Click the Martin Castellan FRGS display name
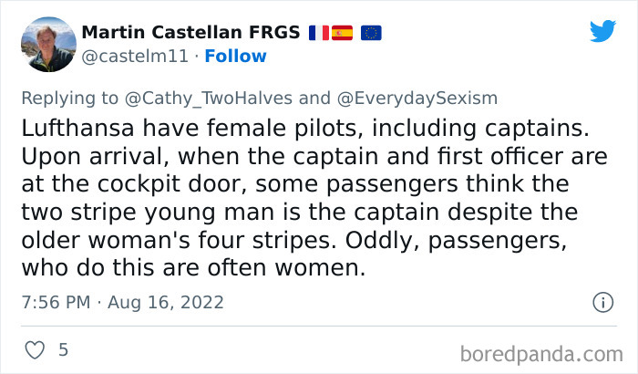 coord(190,33)
